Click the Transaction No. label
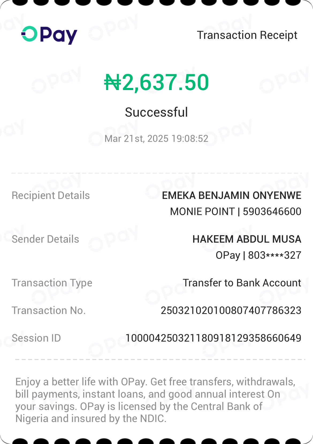313x444 pixels. coord(49,310)
